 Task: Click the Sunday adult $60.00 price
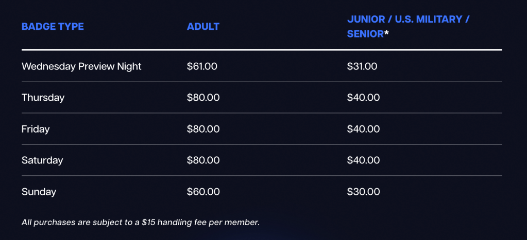tap(203, 192)
